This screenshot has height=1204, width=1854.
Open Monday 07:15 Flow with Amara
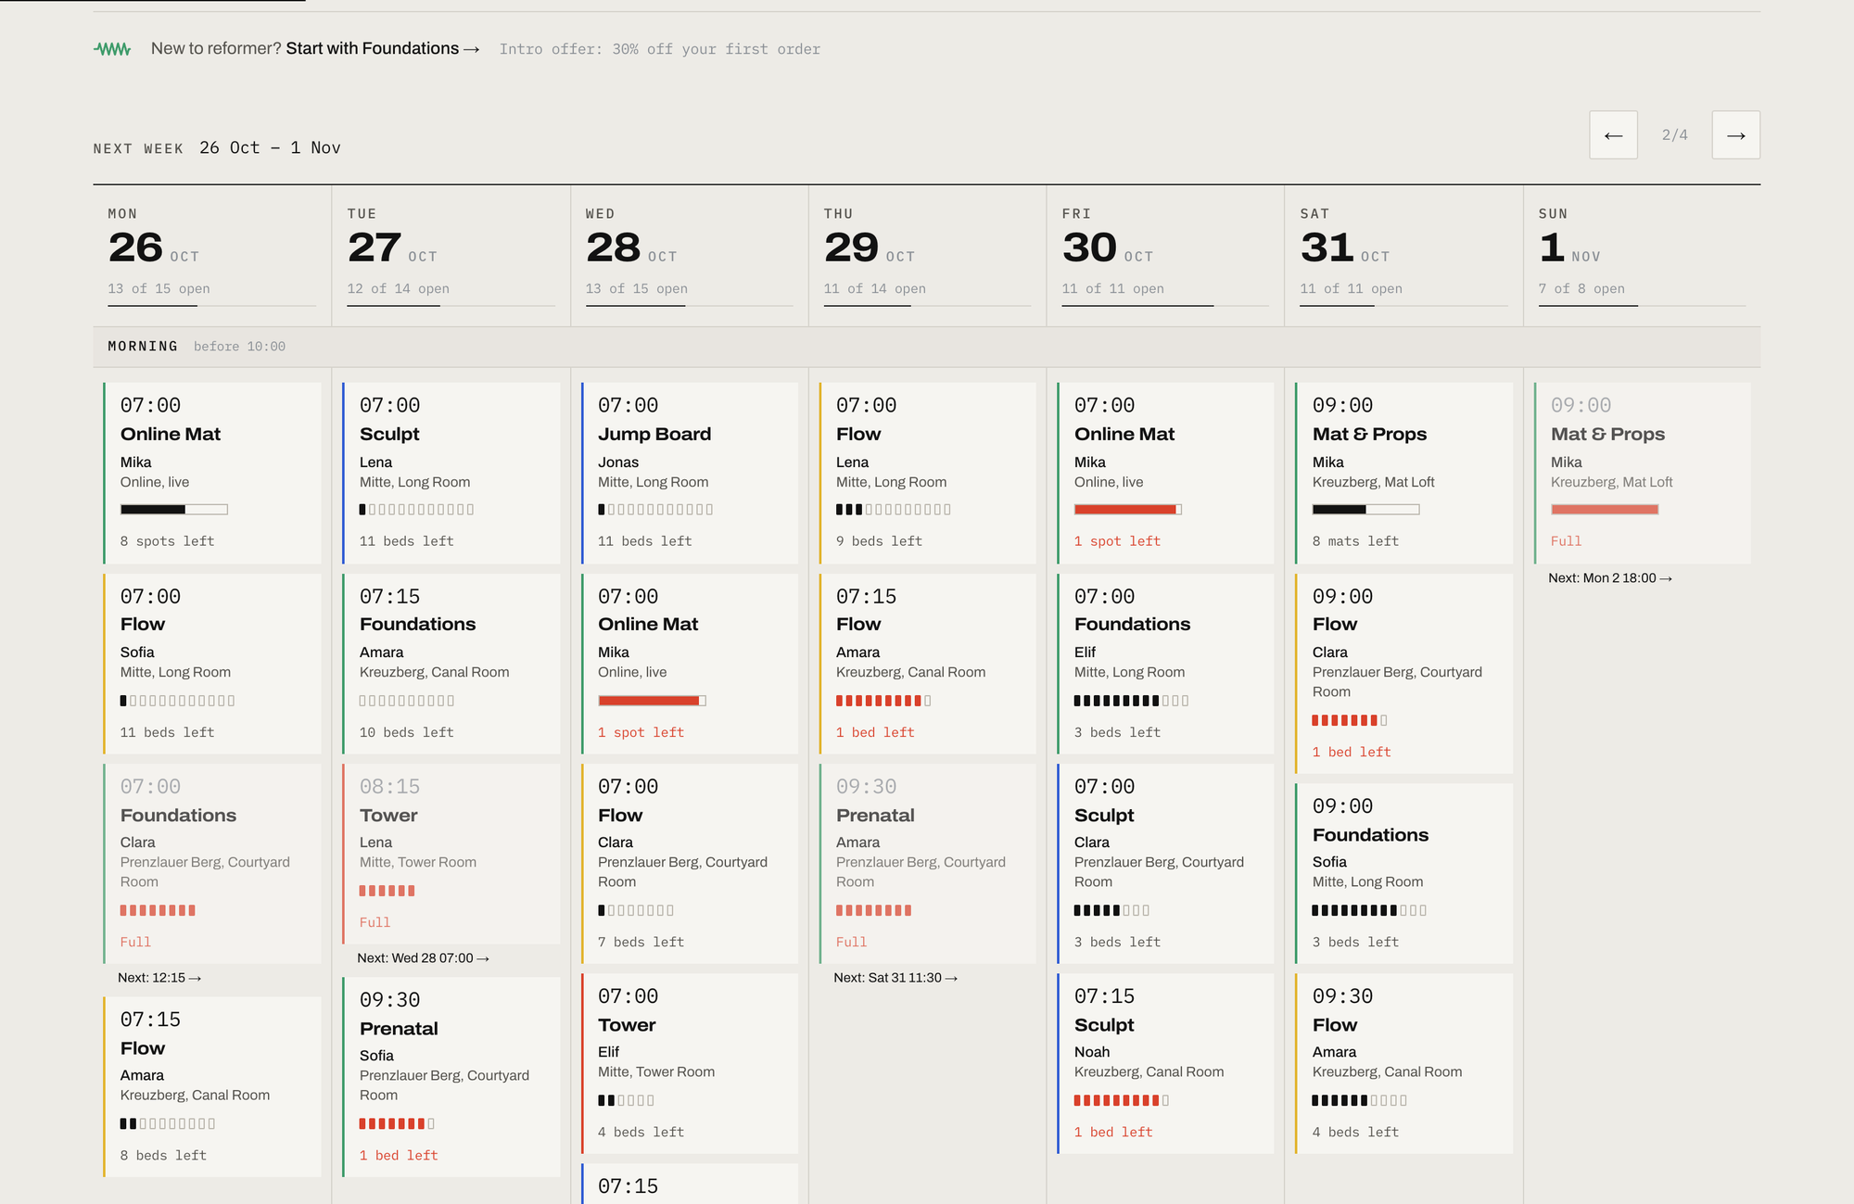click(212, 1086)
